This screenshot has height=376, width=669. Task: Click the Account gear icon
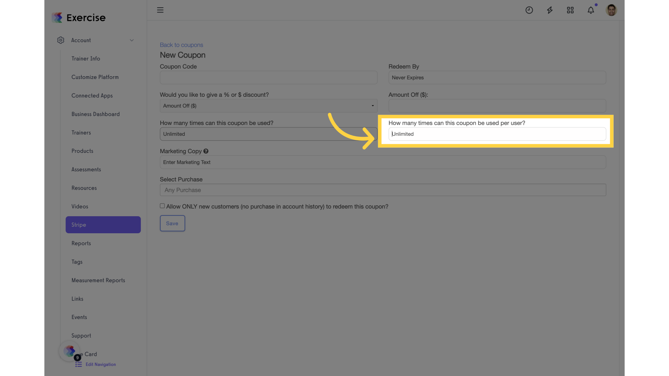(x=61, y=40)
